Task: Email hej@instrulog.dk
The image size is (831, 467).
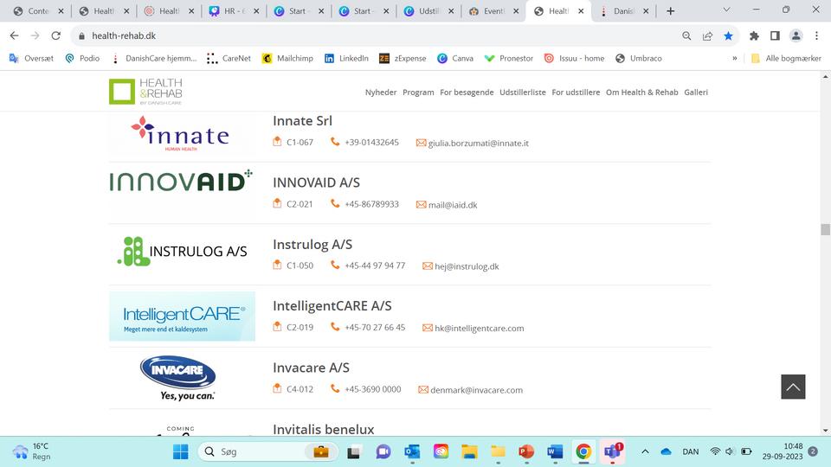Action: click(x=467, y=266)
